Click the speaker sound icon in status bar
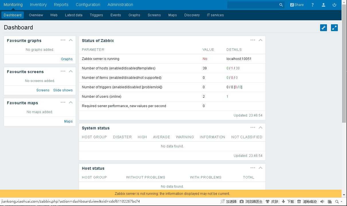The image size is (347, 206). pos(322,202)
